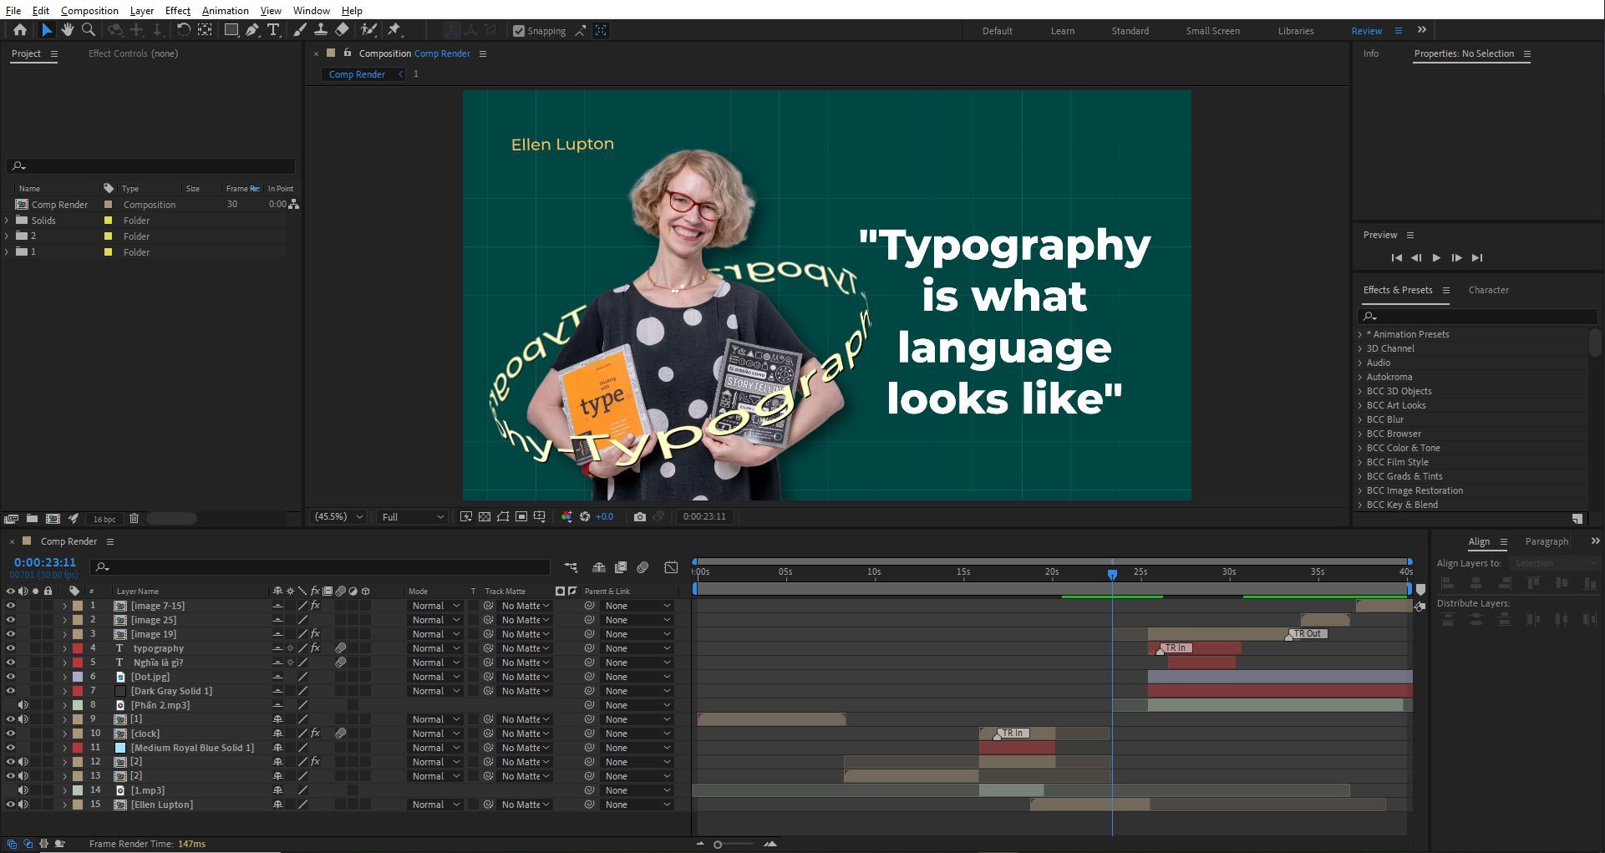Select the Eraser tool
Screen dimensions: 1605x853
pos(342,30)
